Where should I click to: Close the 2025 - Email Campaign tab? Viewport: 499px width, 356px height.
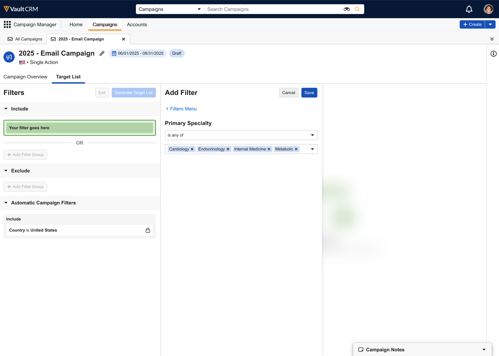pyautogui.click(x=124, y=39)
